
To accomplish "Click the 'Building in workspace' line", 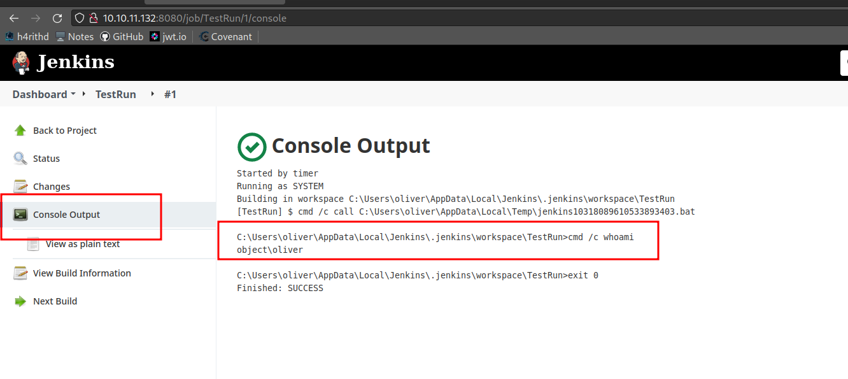I will pos(456,199).
